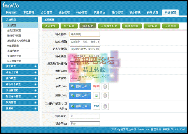Switch to the 会员相关配置 tab
The height and width of the screenshot is (134, 188).
point(109,26)
